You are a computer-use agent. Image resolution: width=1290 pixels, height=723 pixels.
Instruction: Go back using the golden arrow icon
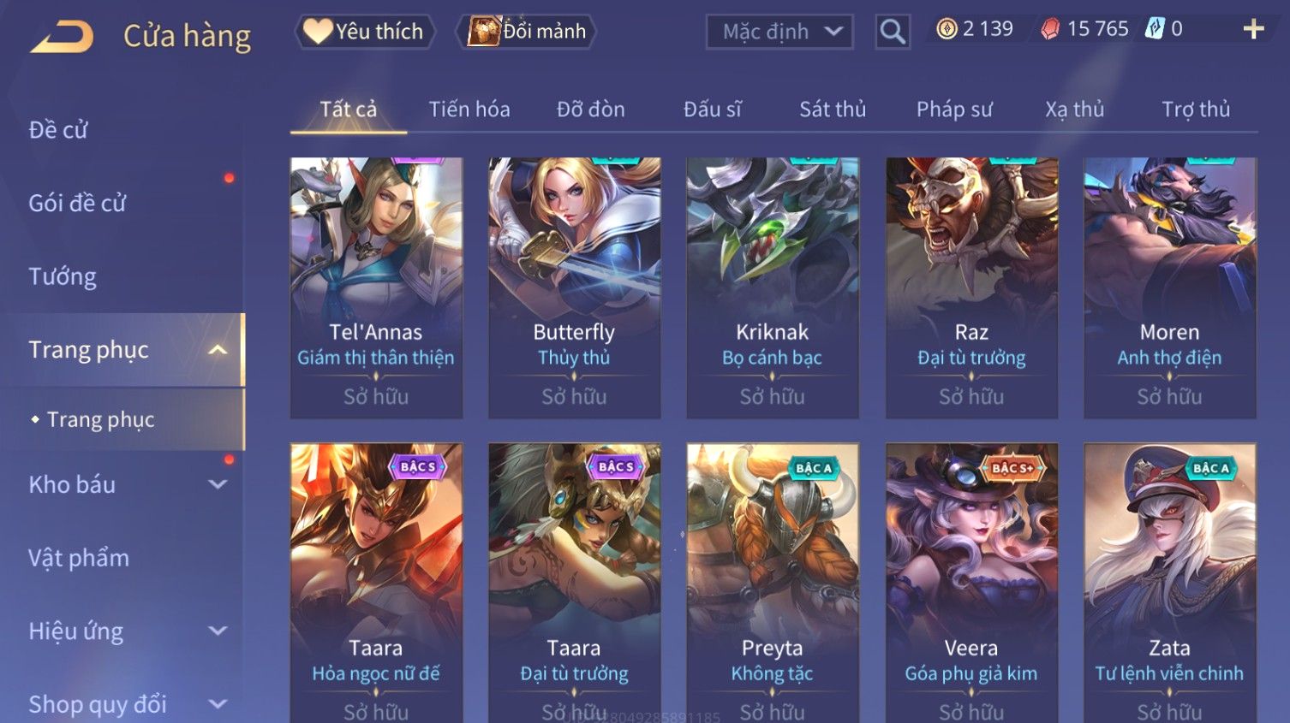click(x=62, y=37)
